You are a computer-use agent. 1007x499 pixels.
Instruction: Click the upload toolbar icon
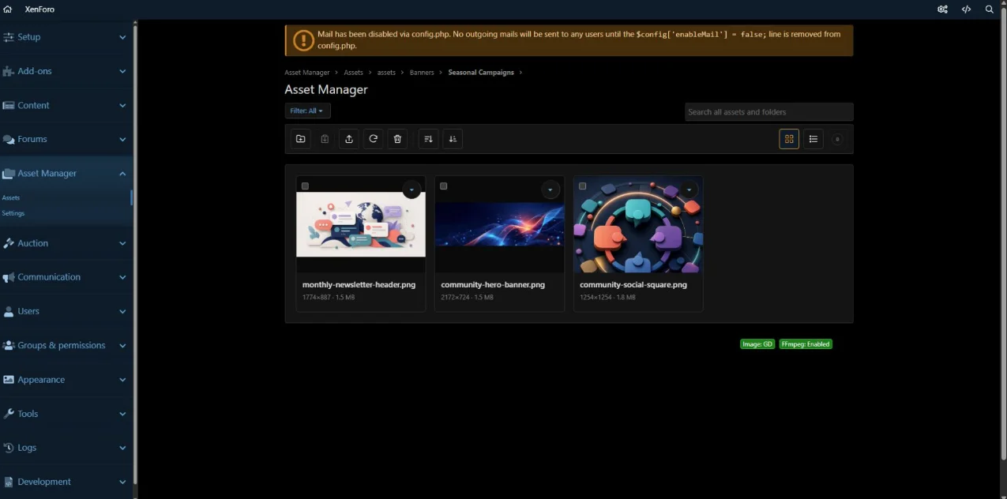pyautogui.click(x=349, y=139)
